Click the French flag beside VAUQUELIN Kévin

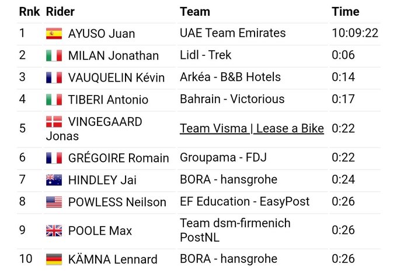[54, 77]
